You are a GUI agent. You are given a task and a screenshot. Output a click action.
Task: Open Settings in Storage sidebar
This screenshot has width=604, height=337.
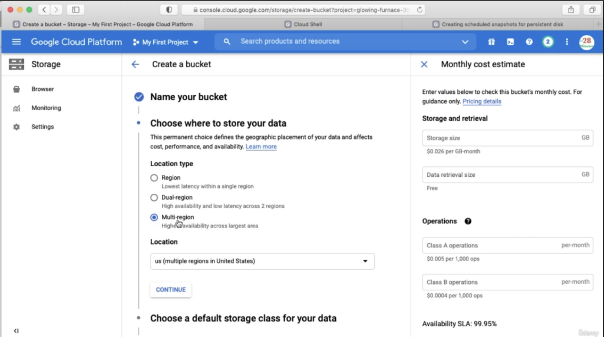tap(43, 127)
